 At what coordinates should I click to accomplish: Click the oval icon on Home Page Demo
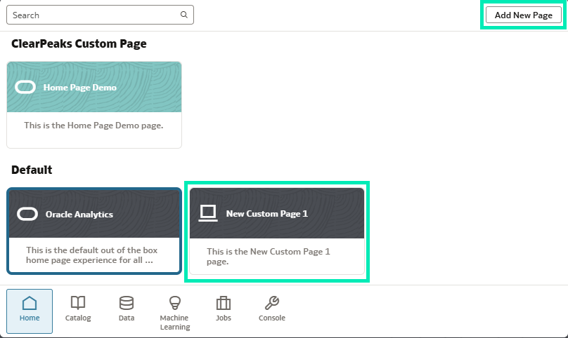pyautogui.click(x=25, y=88)
